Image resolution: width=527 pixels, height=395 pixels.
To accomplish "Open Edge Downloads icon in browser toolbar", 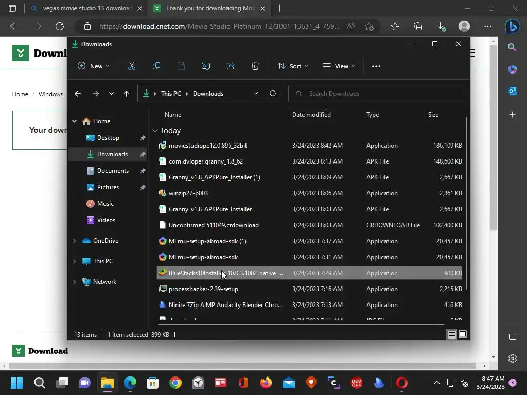I will pos(441,26).
